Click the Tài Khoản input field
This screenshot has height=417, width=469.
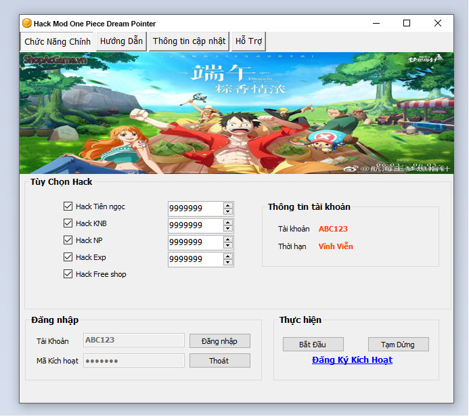click(x=134, y=340)
